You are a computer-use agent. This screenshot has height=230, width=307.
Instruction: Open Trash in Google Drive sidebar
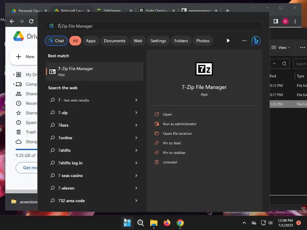click(26, 132)
